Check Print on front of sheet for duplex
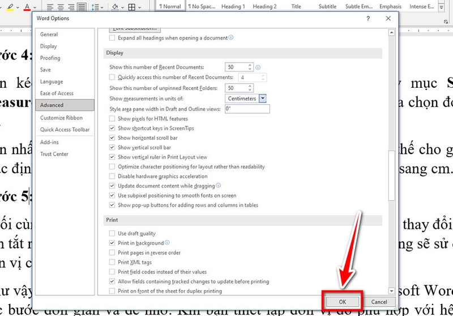Image resolution: width=453 pixels, height=316 pixels. pos(112,291)
